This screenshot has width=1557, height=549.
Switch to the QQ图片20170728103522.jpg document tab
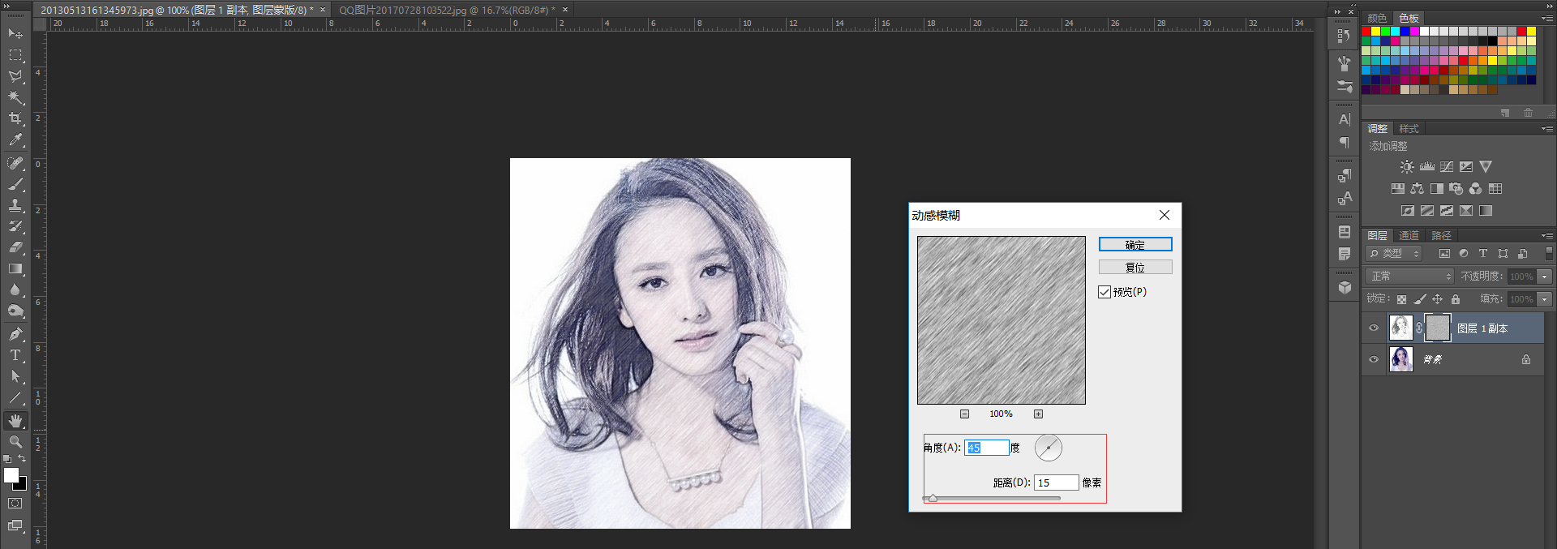point(445,10)
